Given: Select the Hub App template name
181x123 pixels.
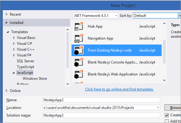Looking at the screenshot, I should point(95,26).
